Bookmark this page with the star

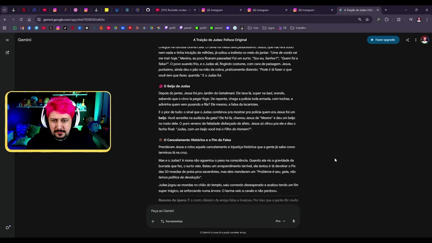tap(367, 20)
